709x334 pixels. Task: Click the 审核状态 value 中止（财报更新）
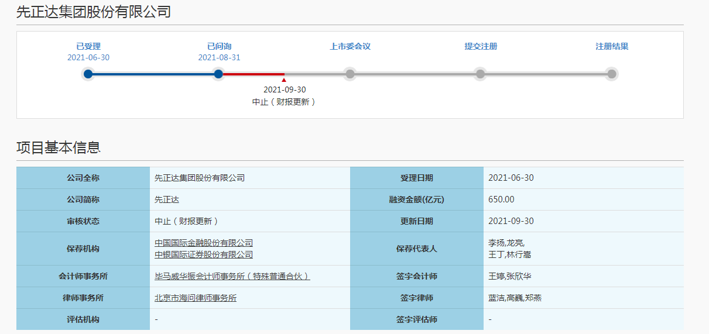click(x=186, y=221)
